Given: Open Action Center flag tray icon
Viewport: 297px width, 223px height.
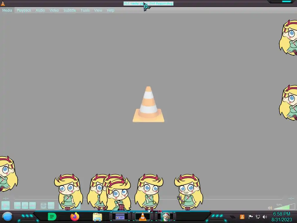Looking at the screenshot, I should pyautogui.click(x=251, y=217).
